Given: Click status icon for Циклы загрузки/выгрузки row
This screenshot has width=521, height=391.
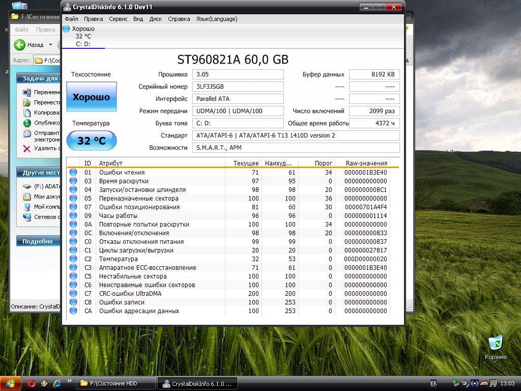Looking at the screenshot, I should point(73,250).
